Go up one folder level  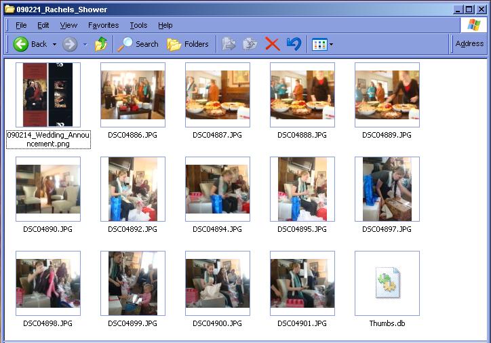coord(101,44)
